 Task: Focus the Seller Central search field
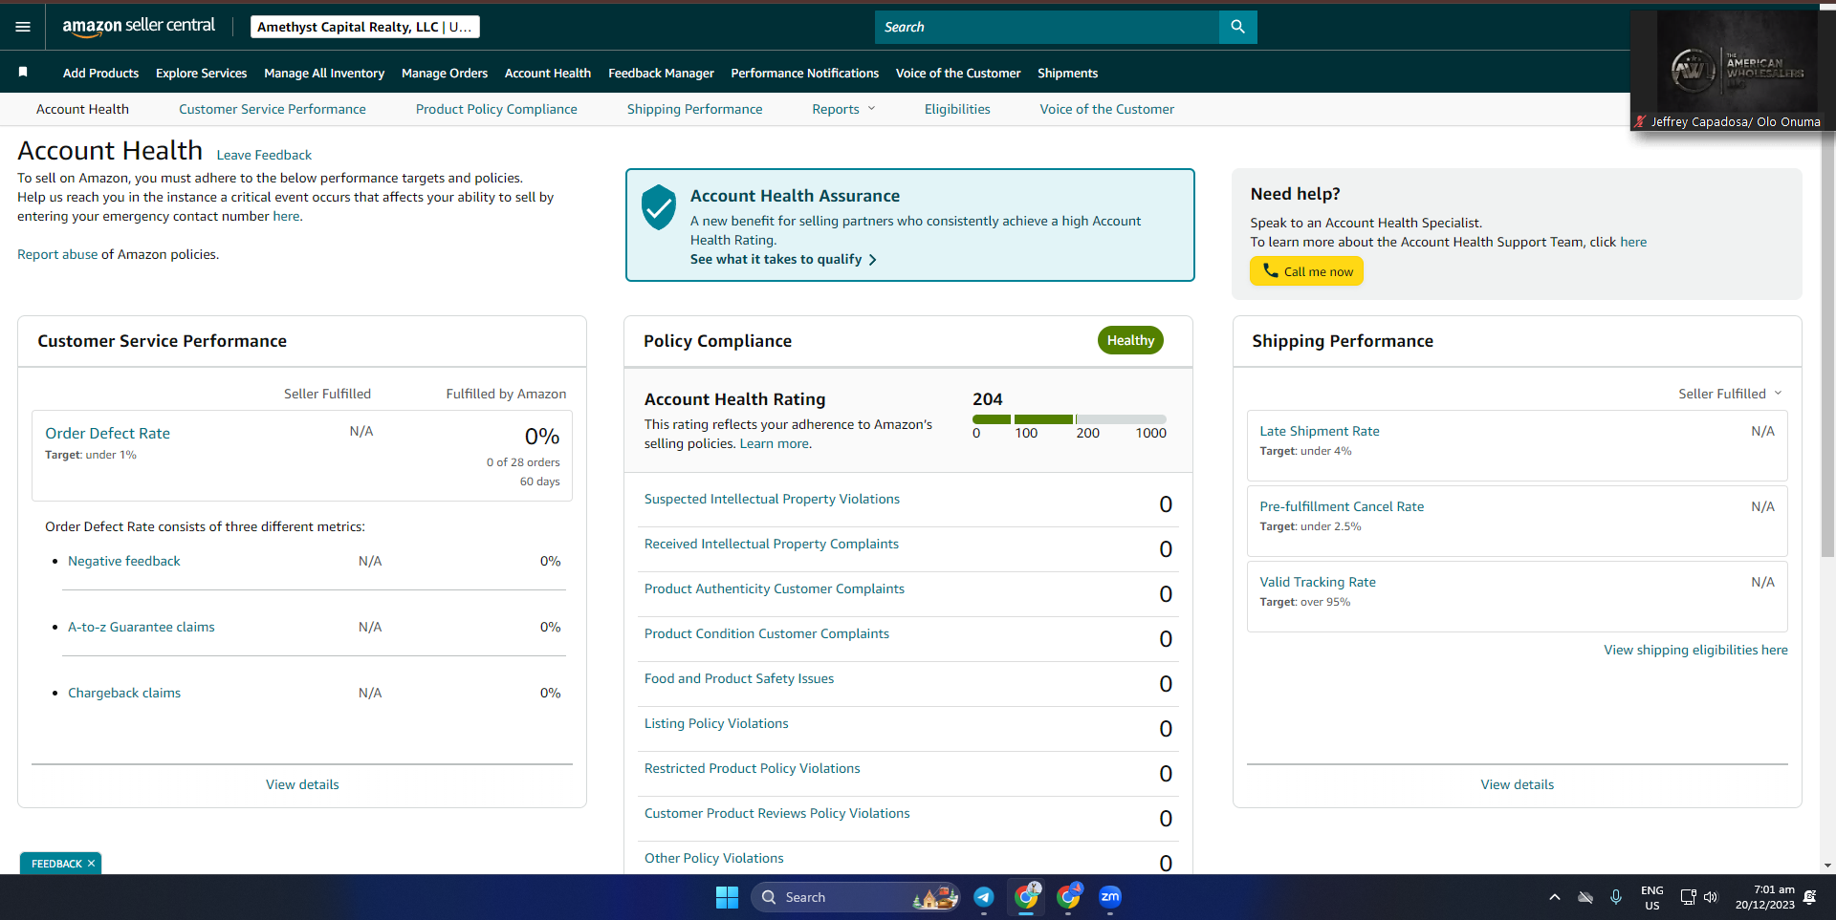coord(1047,27)
